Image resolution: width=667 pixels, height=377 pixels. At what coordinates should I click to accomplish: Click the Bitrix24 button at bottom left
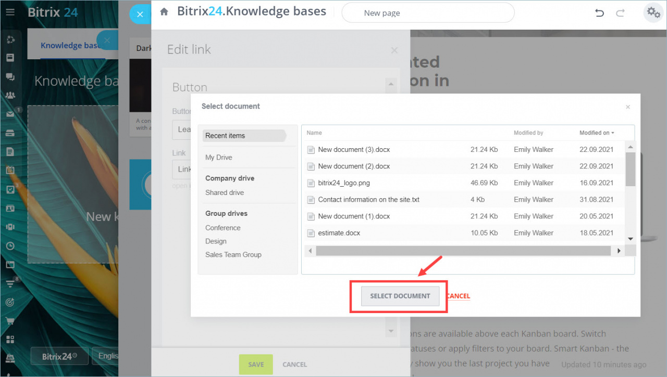point(60,357)
